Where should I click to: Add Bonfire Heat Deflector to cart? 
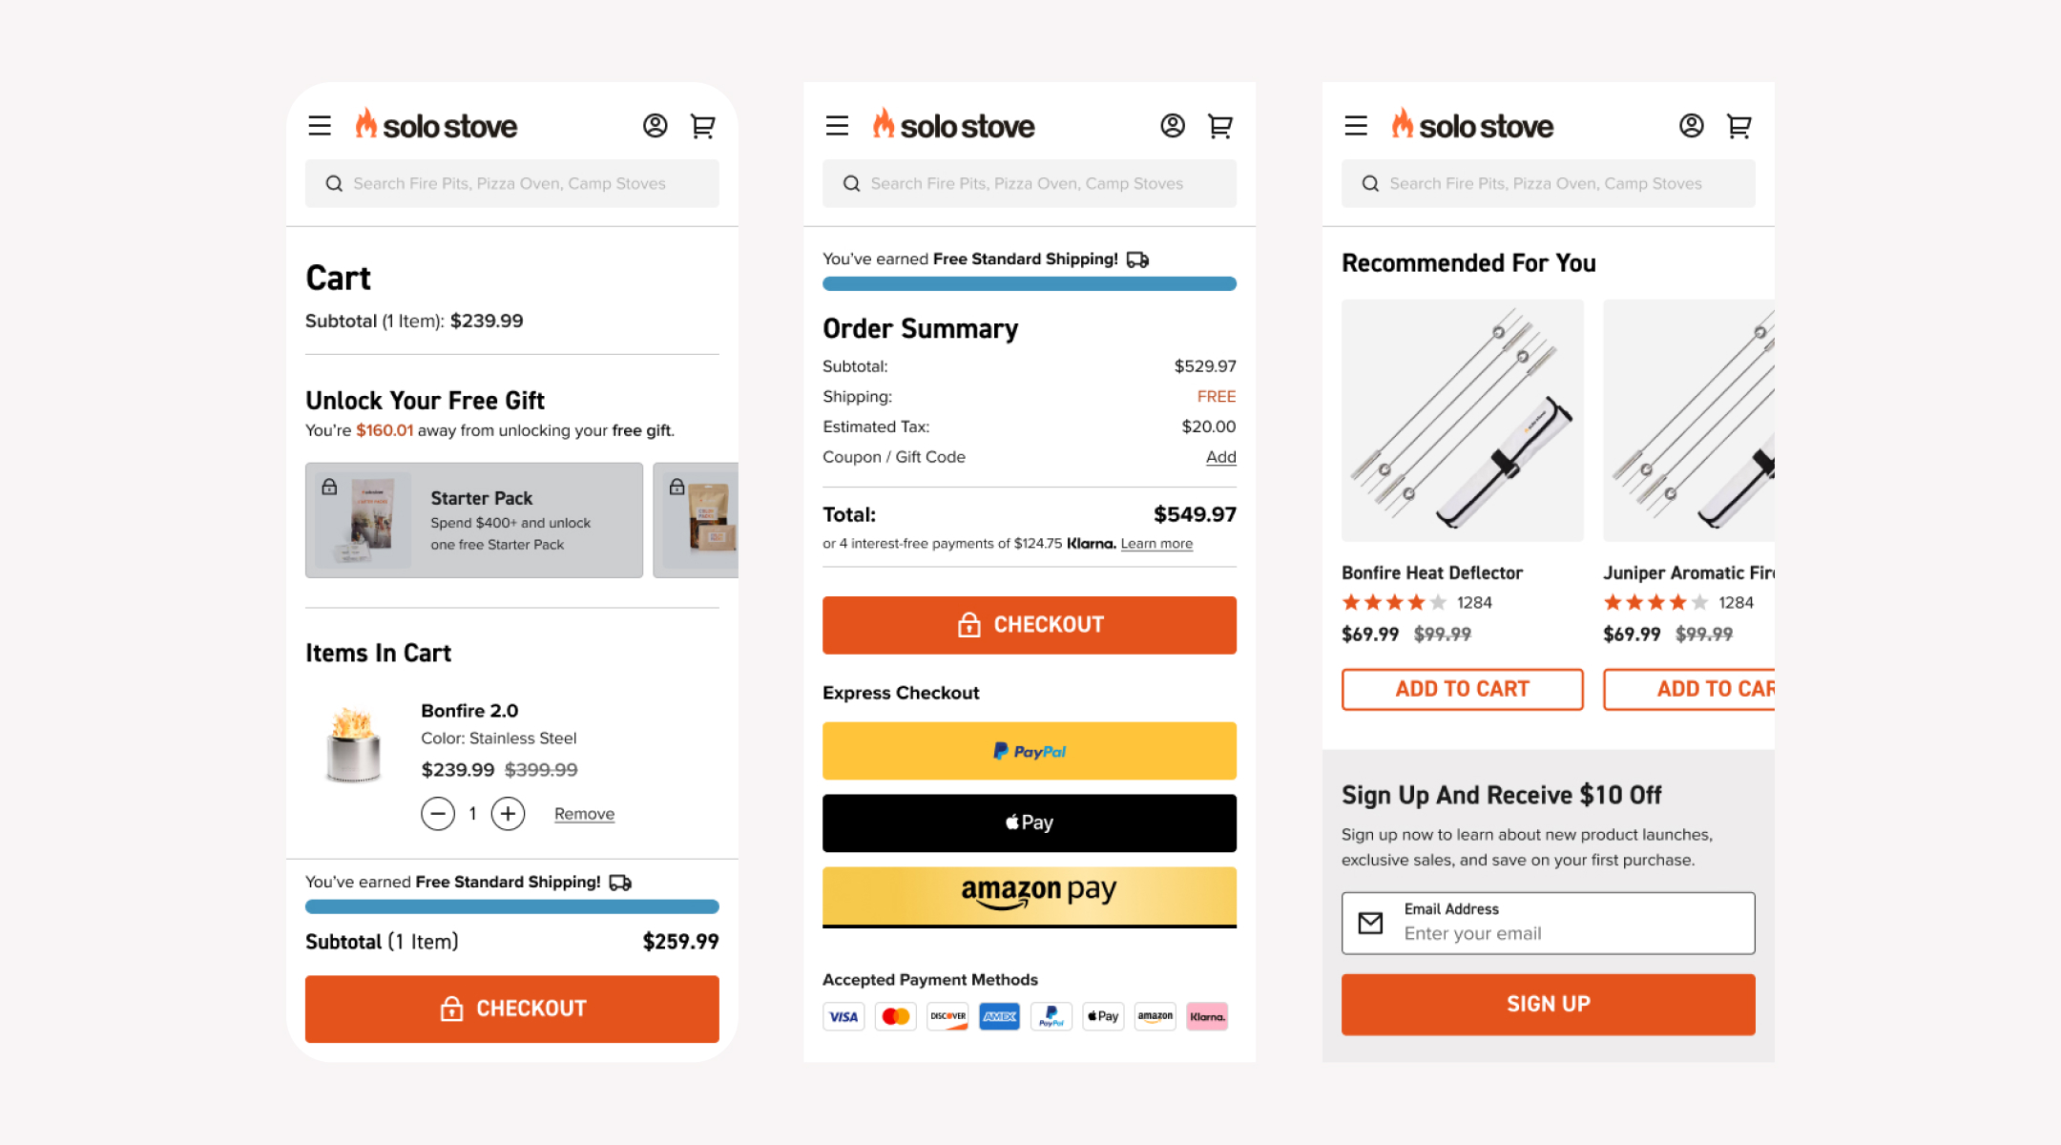click(1462, 689)
